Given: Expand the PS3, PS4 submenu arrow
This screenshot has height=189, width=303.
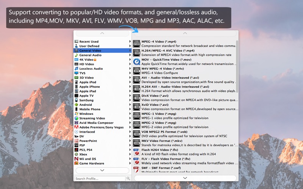Looking at the screenshot, I should point(130,150).
